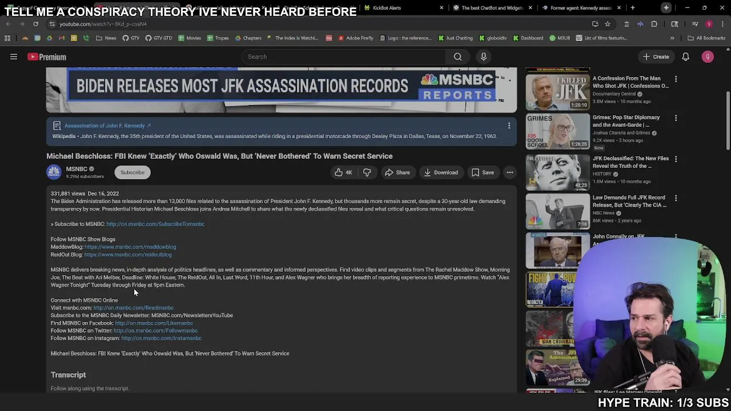Viewport: 731px width, 411px height.
Task: Open the browser apps grid shortcut
Action: (7, 38)
